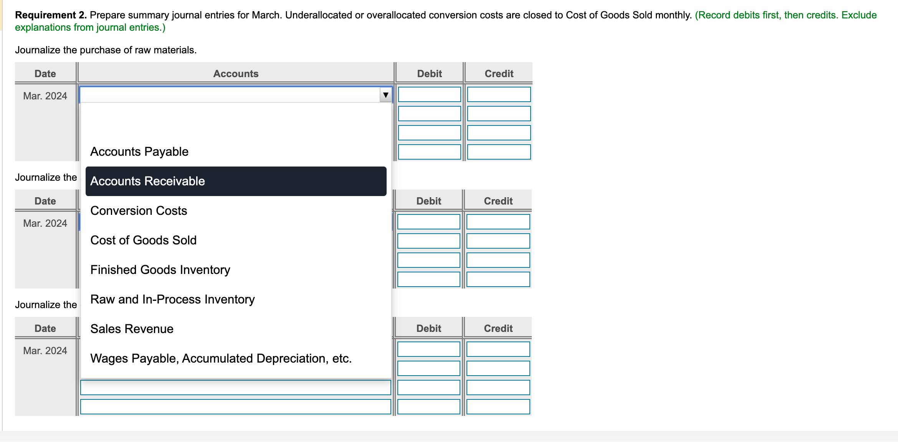Click fourth row credit field, first journal
This screenshot has width=898, height=442.
point(499,152)
